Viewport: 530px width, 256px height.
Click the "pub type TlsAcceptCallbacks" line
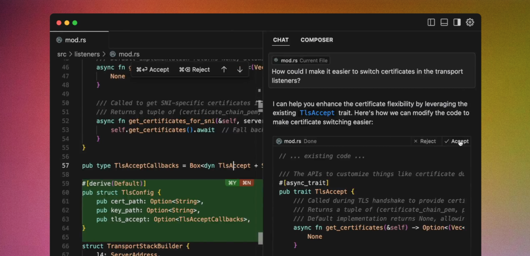pos(130,165)
